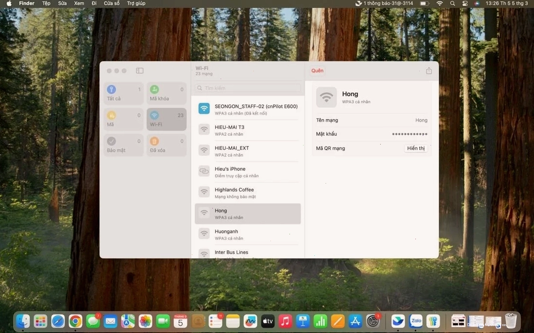The height and width of the screenshot is (333, 534).
Task: Toggle the sidebar in Passwords window
Action: [140, 70]
